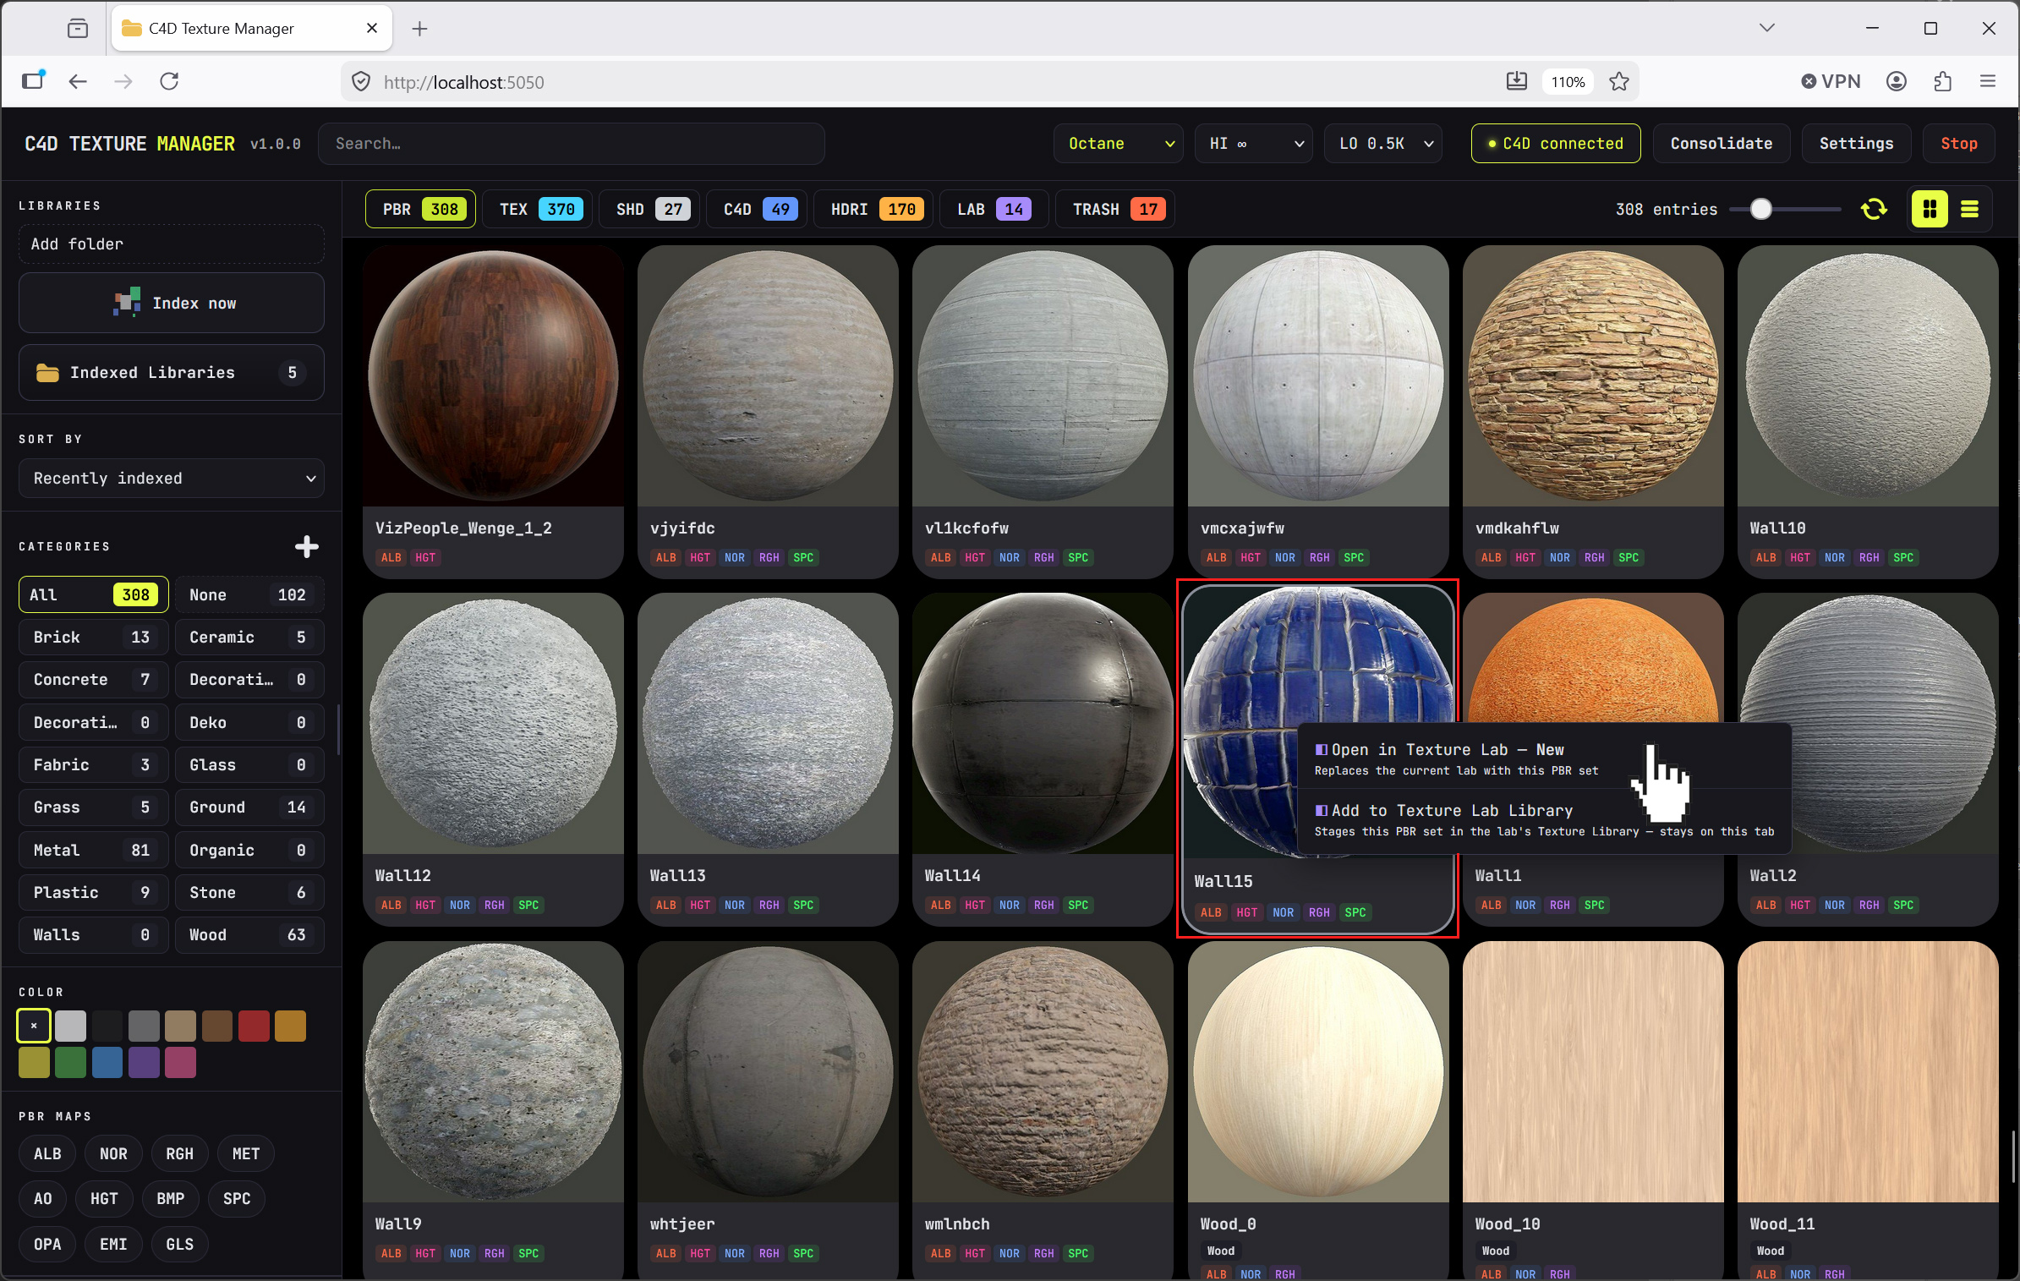Viewport: 2020px width, 1281px height.
Task: Toggle the ALB map filter
Action: coord(47,1154)
